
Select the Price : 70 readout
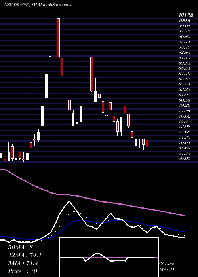(x=23, y=271)
